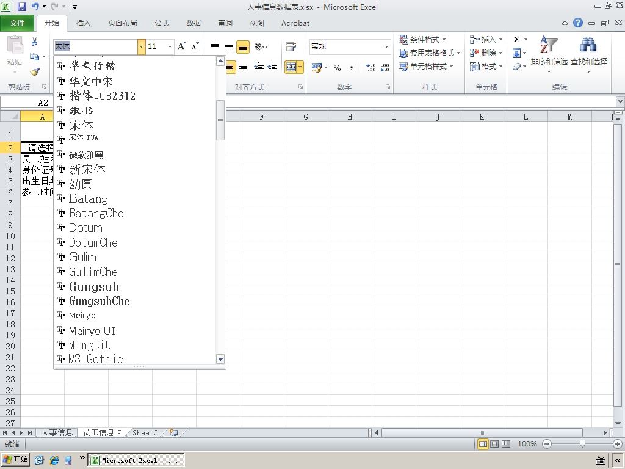Choose 华文中宋 font from list

tap(135, 81)
